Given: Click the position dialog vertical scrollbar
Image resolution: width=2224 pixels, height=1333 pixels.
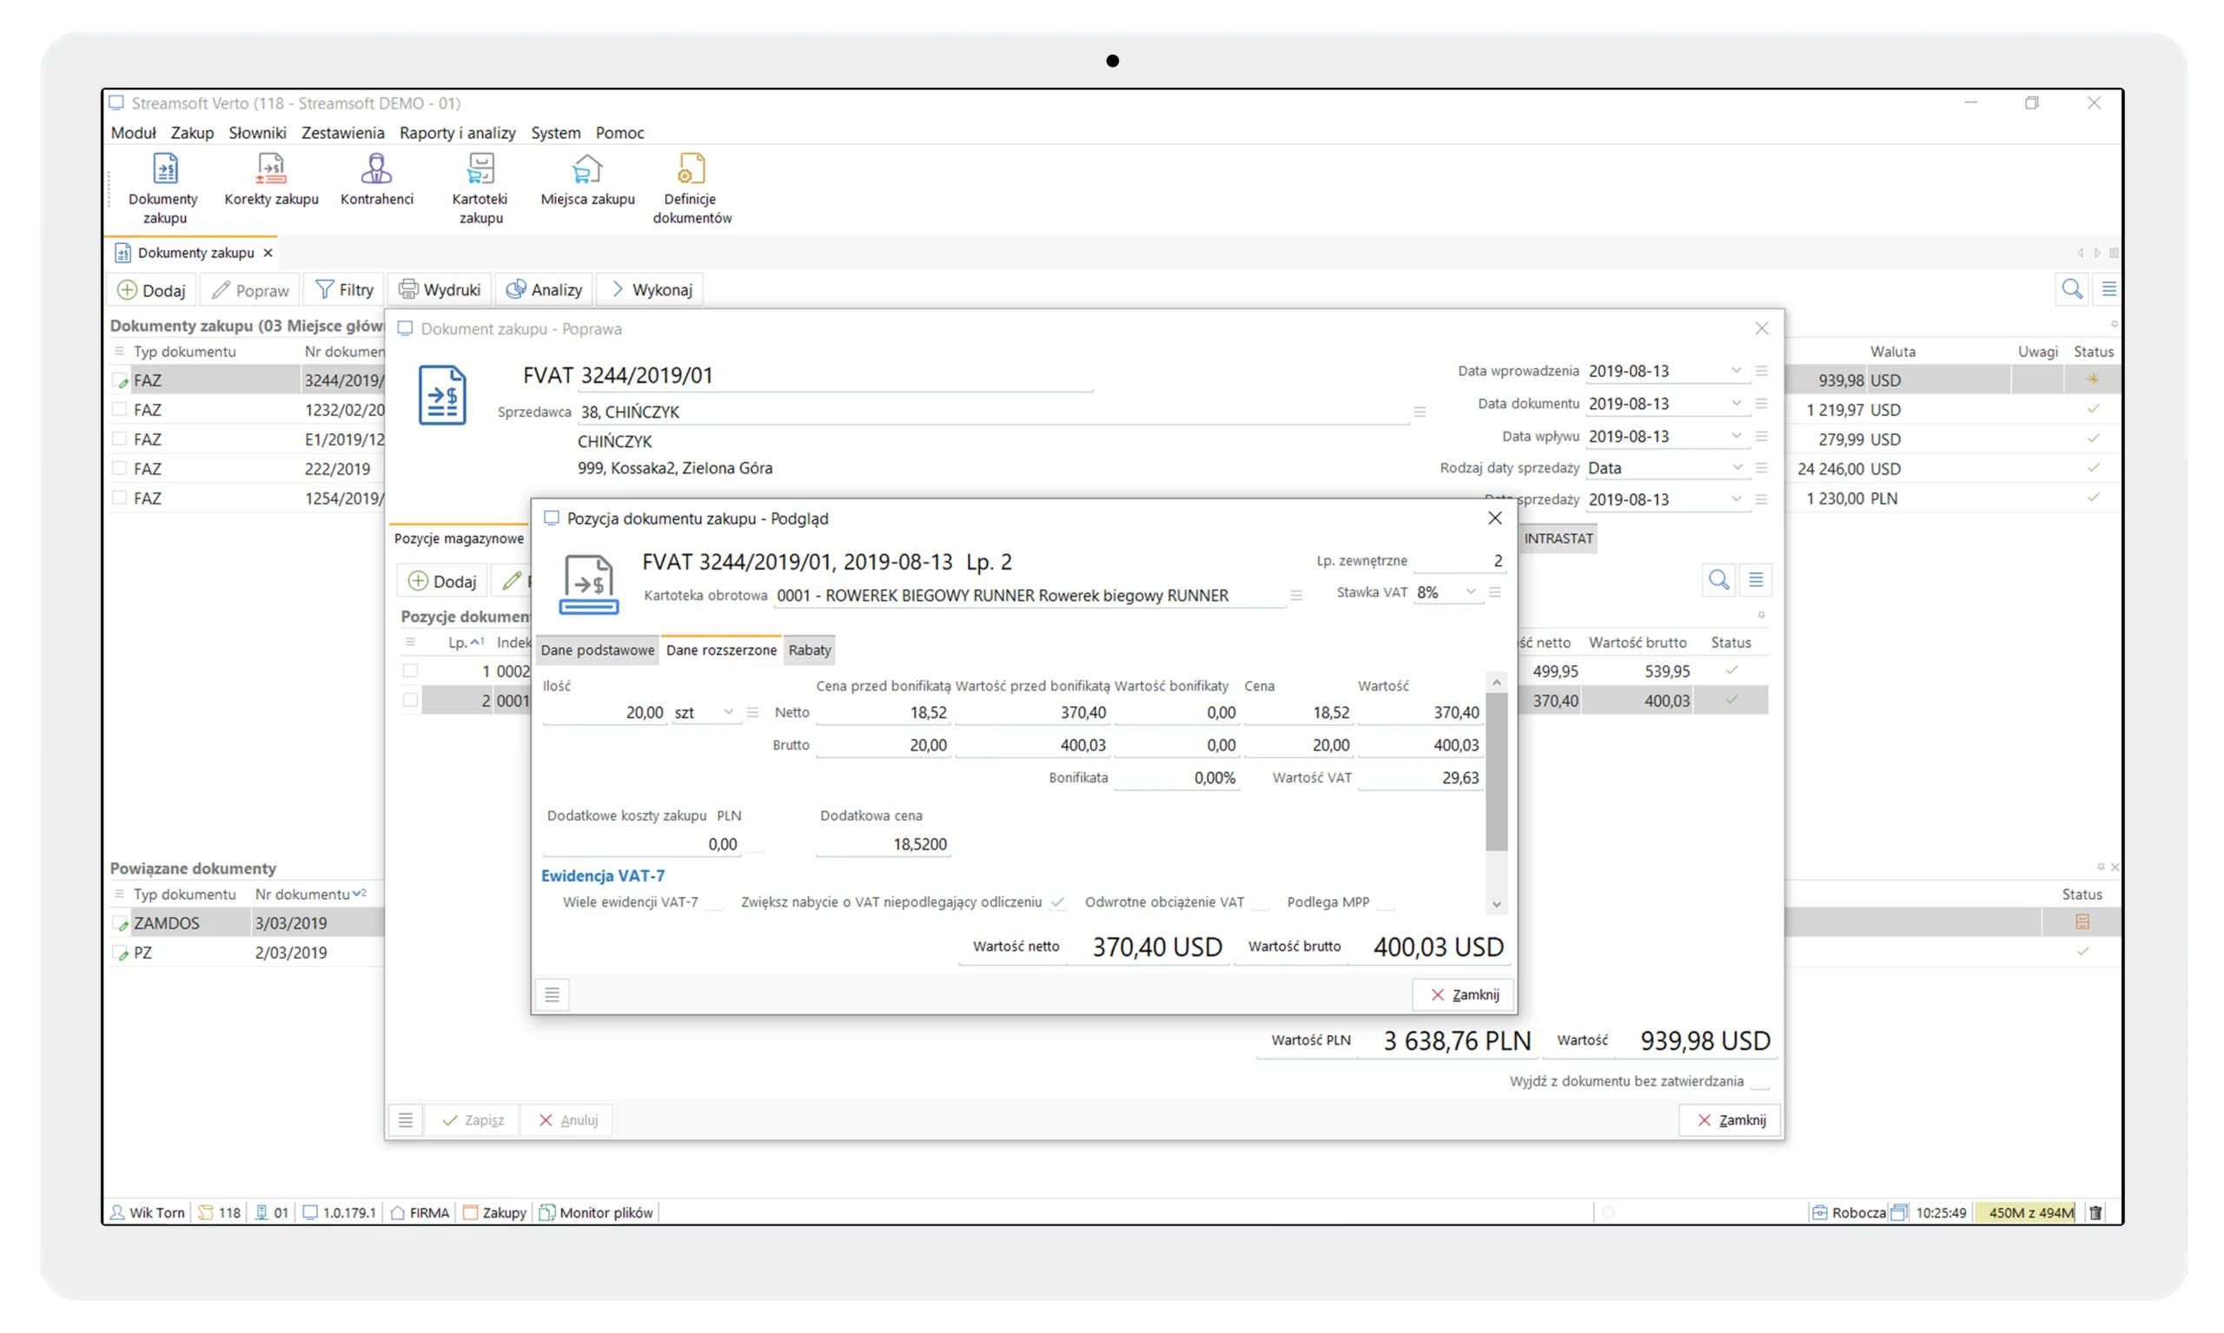Looking at the screenshot, I should 1496,773.
